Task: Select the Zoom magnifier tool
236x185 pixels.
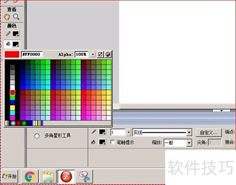Action: point(16,17)
